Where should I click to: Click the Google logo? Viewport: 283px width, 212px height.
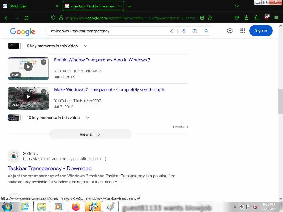pos(22,31)
